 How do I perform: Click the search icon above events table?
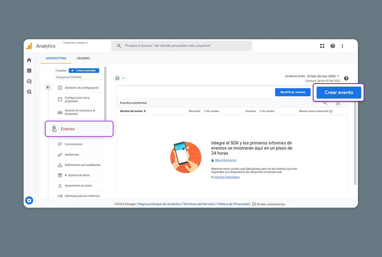pyautogui.click(x=326, y=103)
